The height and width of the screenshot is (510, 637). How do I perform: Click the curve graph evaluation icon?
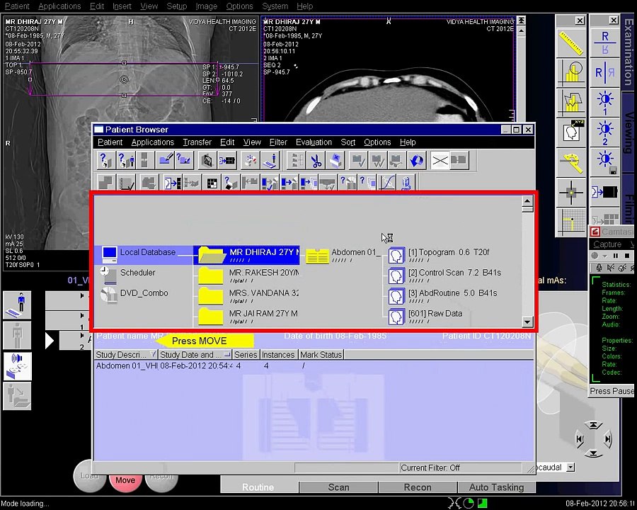pos(387,183)
